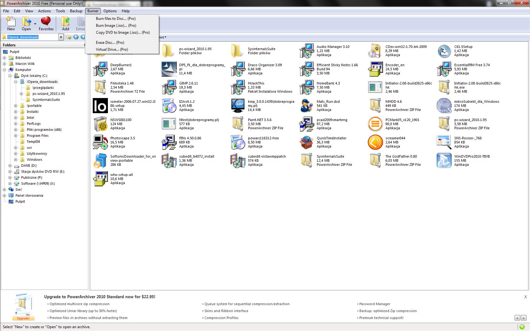Open the Backup menu

coord(76,11)
